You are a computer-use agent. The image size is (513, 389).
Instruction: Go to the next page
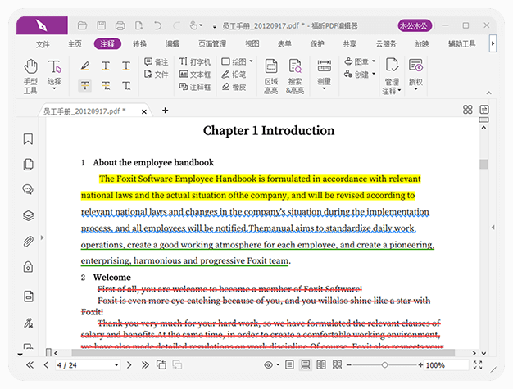(x=129, y=364)
